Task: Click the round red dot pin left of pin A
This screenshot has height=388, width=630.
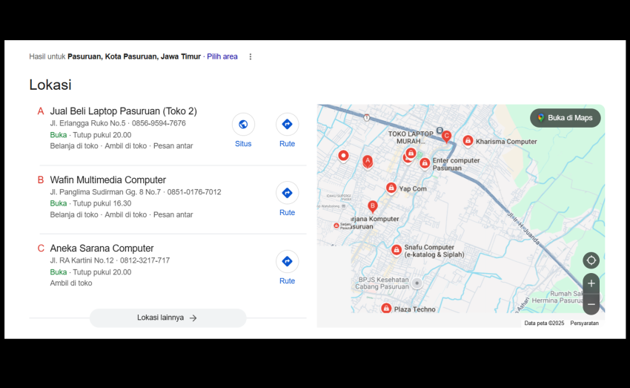Action: pos(343,156)
